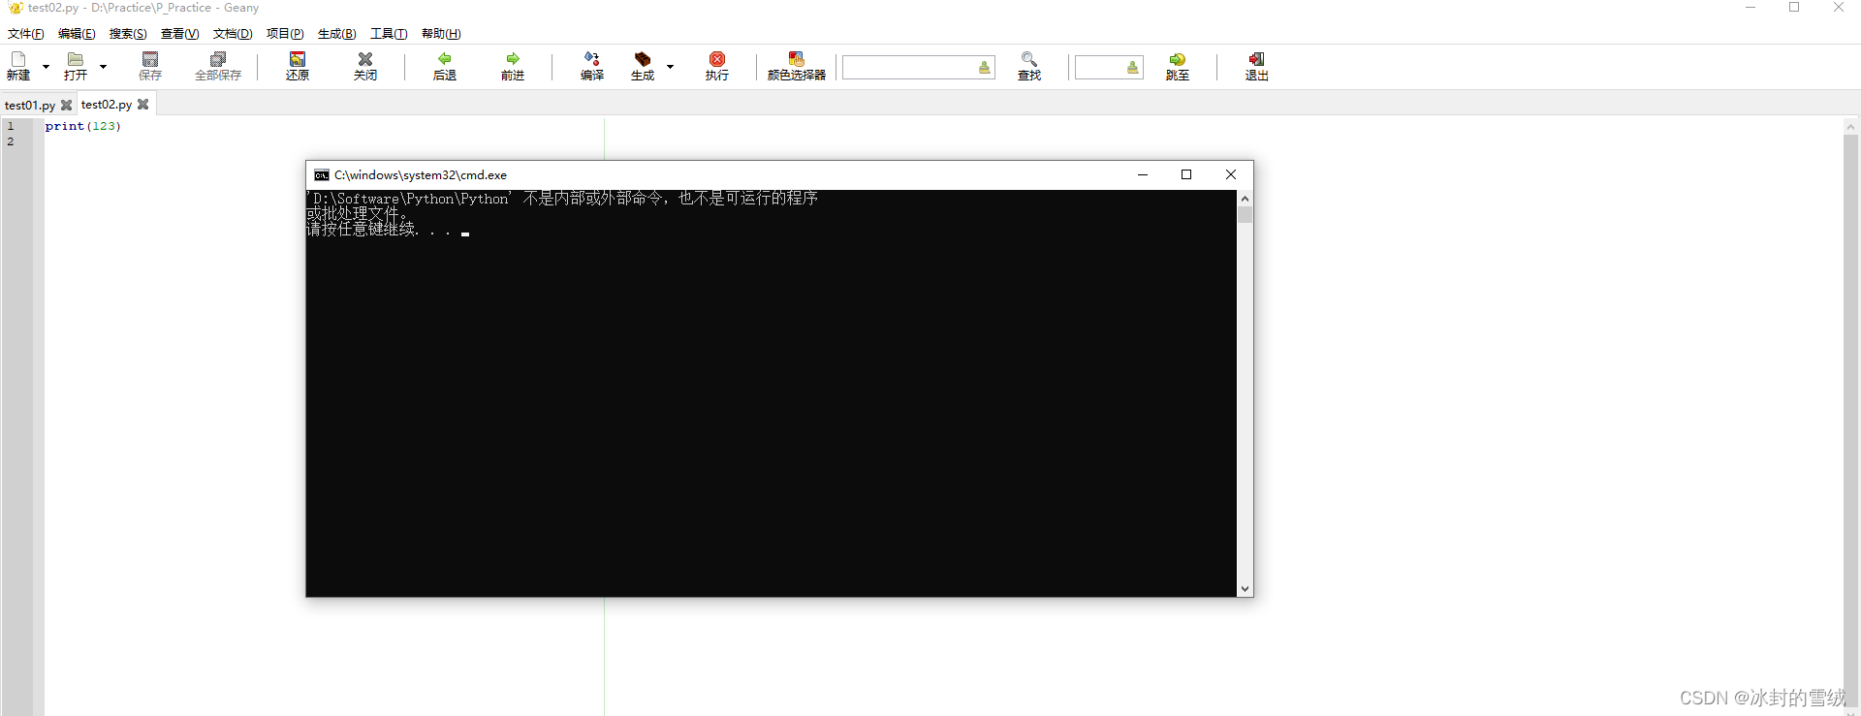
Task: Maximize the Geany main window
Action: click(1794, 8)
